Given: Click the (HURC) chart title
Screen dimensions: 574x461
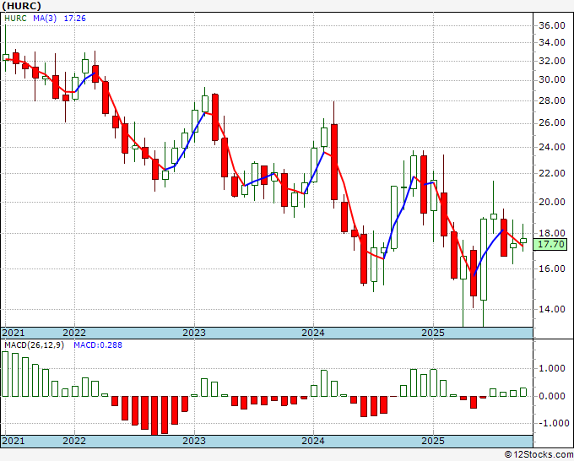Looking at the screenshot, I should coord(22,6).
